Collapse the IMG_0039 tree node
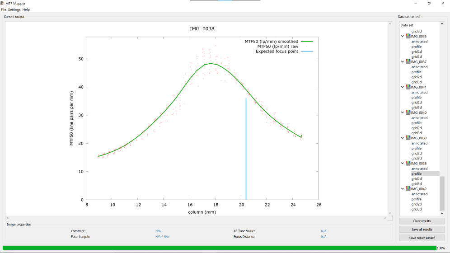 pos(403,138)
